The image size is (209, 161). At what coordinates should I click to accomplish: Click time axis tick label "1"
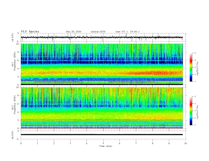pos(37,143)
